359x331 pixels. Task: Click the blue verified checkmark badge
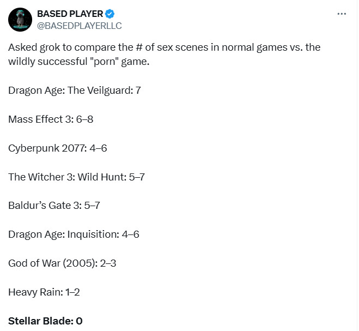pos(109,14)
